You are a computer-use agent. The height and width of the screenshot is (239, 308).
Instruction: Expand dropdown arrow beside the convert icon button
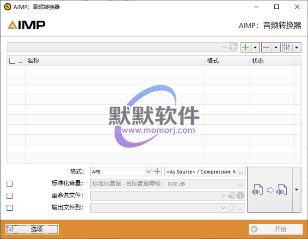point(296,190)
